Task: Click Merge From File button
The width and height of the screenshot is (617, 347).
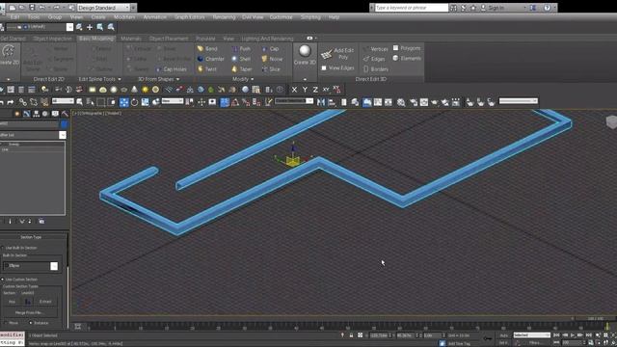Action: [x=29, y=312]
